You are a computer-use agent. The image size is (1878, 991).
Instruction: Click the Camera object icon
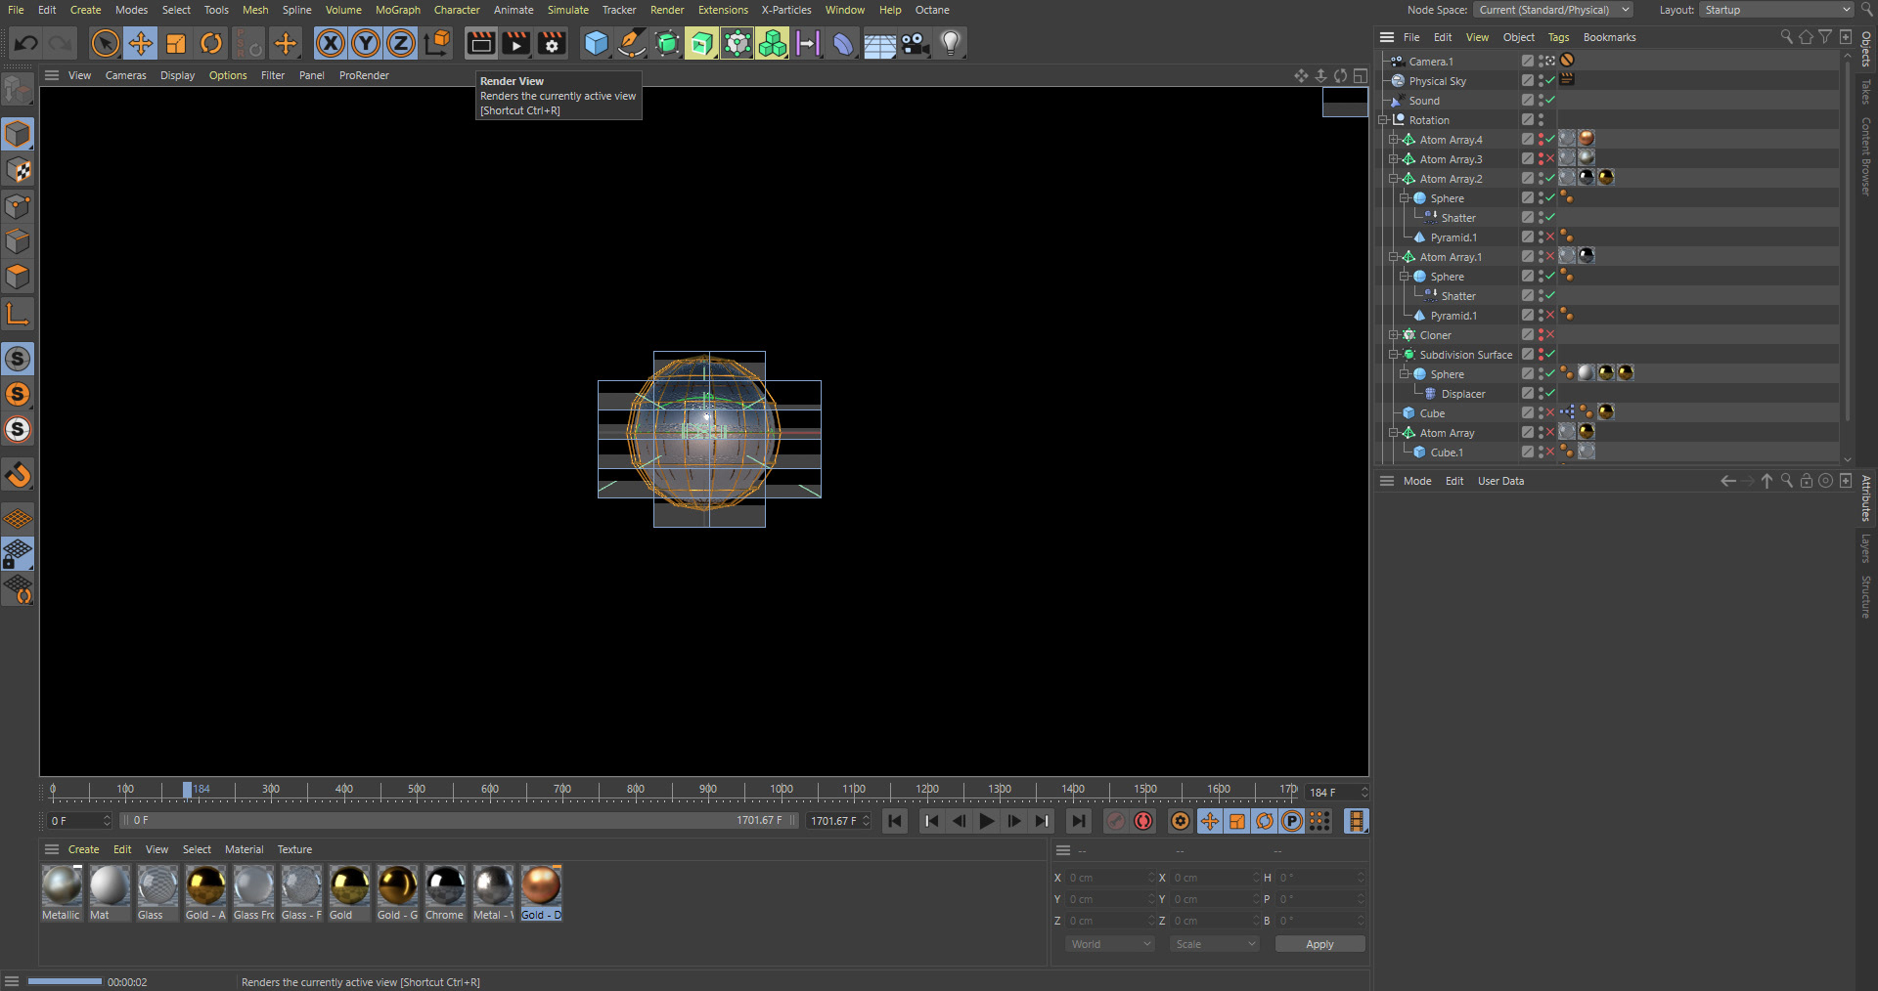[x=915, y=43]
